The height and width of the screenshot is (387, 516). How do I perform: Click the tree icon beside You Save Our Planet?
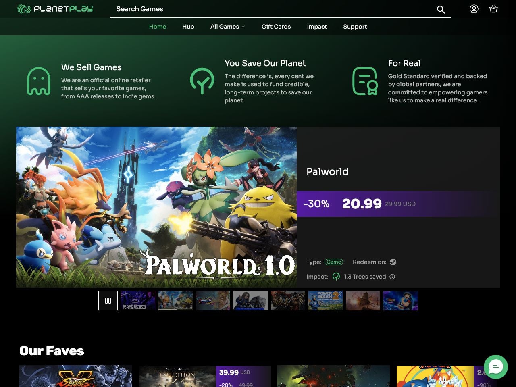tap(202, 81)
